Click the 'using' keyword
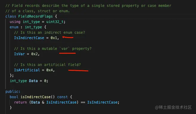The image size is (196, 114). [x=15, y=22]
